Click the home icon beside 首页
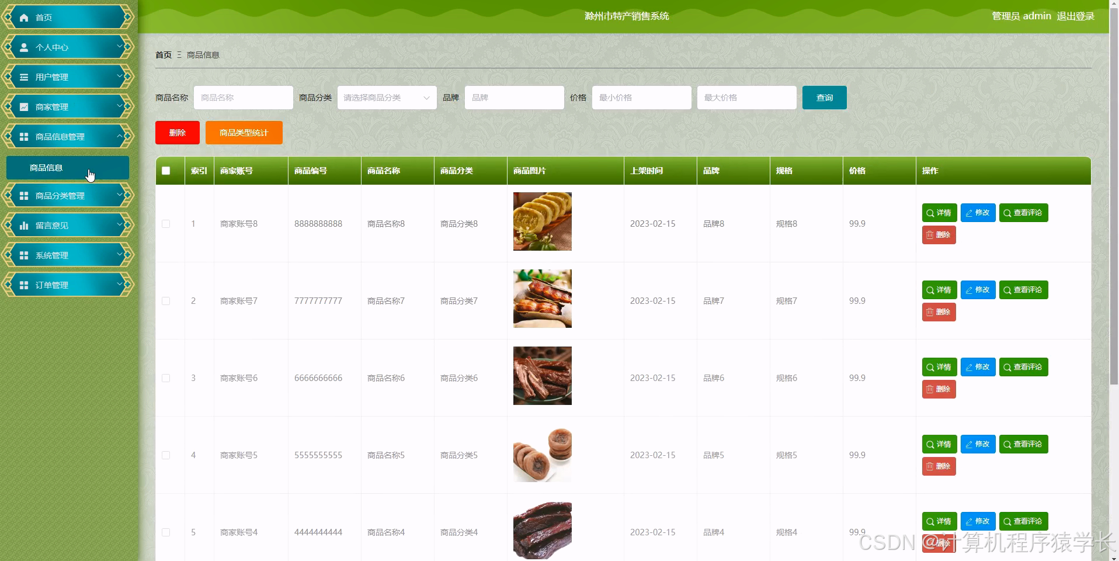This screenshot has height=561, width=1119. point(24,18)
